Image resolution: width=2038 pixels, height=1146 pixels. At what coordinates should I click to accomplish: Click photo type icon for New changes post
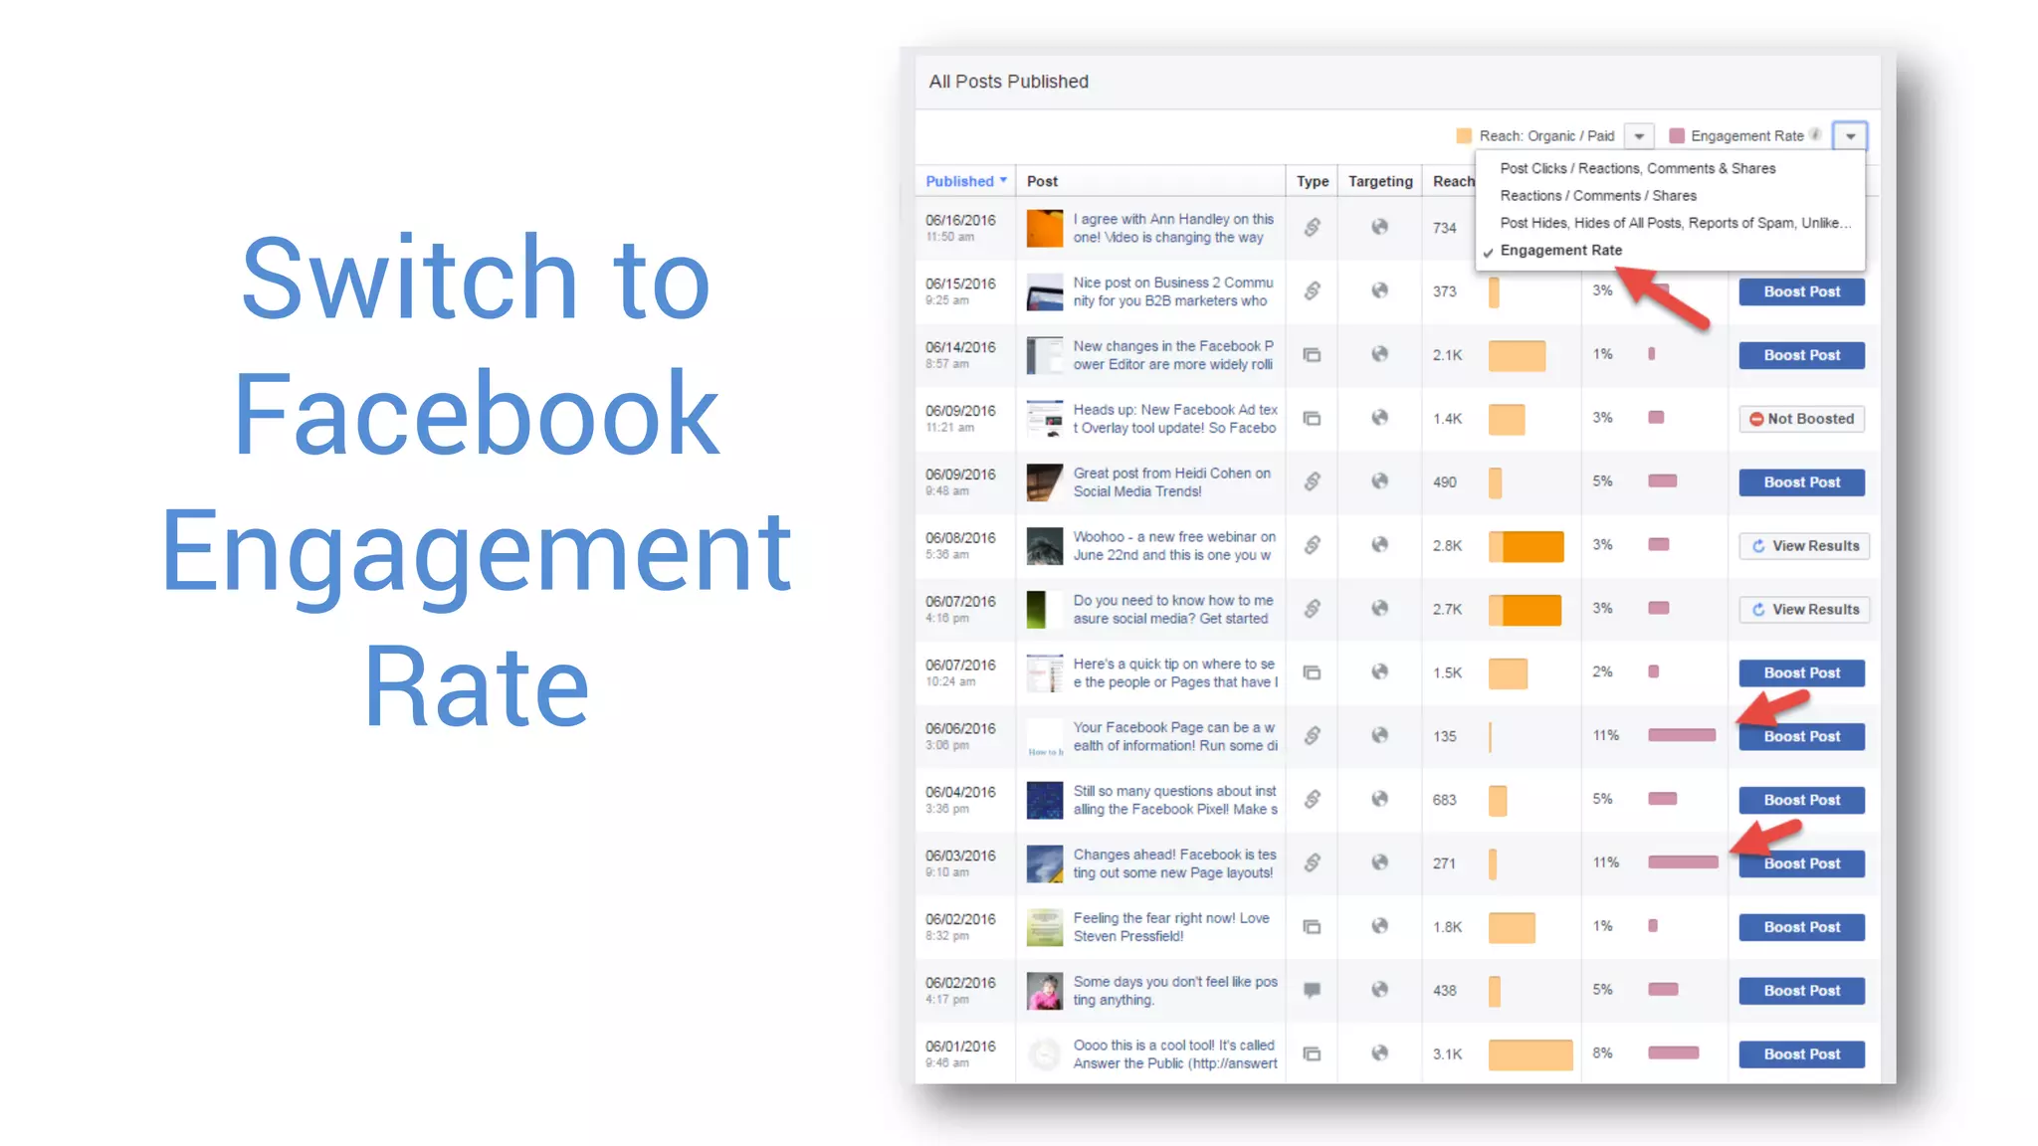click(x=1313, y=355)
